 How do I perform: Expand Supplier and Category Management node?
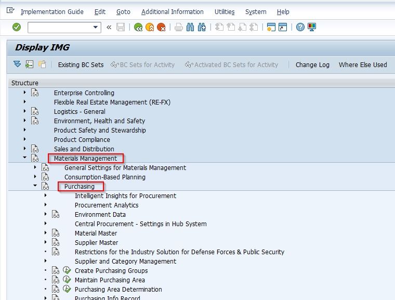click(45, 260)
